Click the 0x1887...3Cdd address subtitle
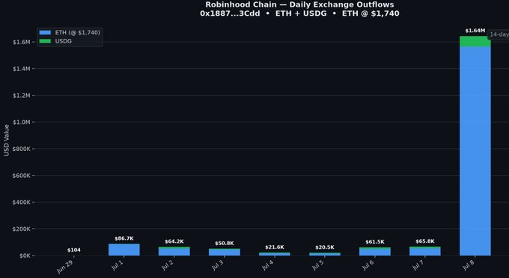The width and height of the screenshot is (509, 278). pos(230,13)
